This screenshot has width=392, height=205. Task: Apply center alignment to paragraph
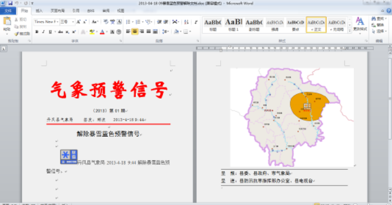tap(135, 32)
